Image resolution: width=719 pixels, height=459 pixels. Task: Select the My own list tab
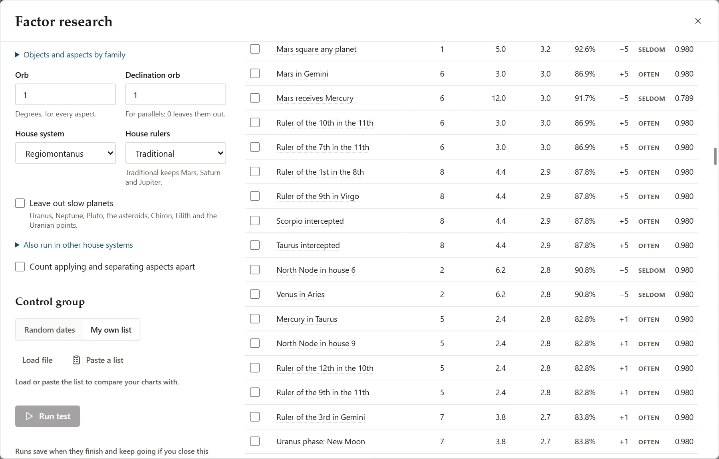pos(111,330)
